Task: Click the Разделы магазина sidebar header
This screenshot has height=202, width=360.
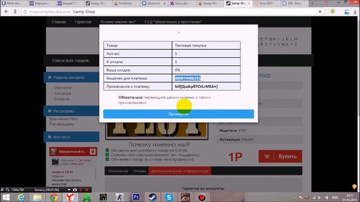Action: (x=71, y=77)
